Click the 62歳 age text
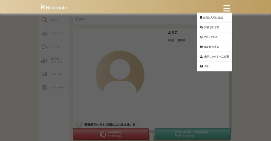This screenshot has height=141, width=271. pos(171,40)
